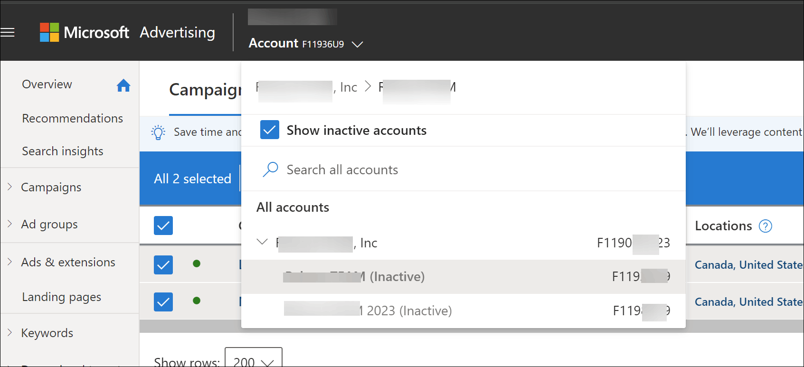Open first row Canada, United States link
804x367 pixels.
(749, 265)
